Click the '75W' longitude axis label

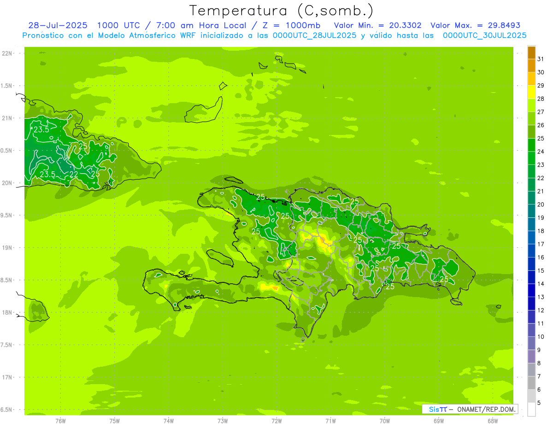(x=114, y=421)
